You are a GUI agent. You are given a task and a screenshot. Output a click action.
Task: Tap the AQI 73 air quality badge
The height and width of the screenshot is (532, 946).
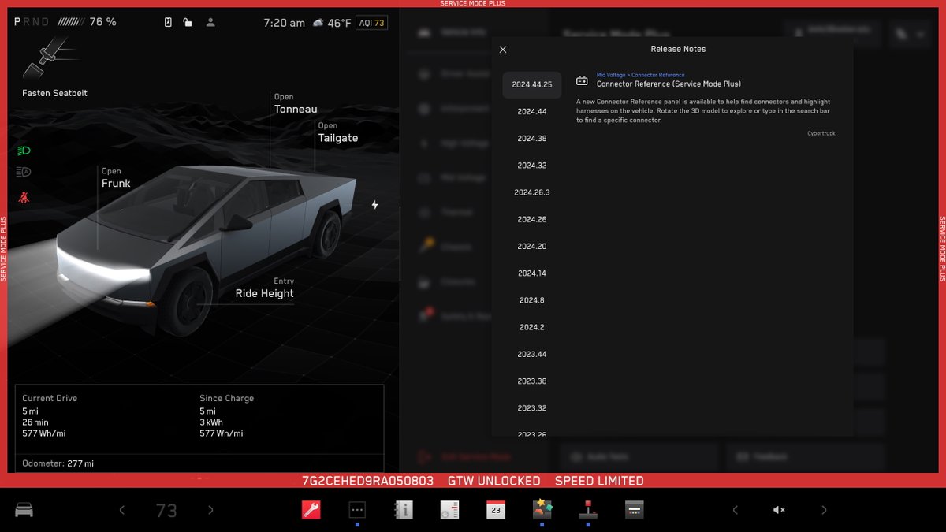click(371, 23)
